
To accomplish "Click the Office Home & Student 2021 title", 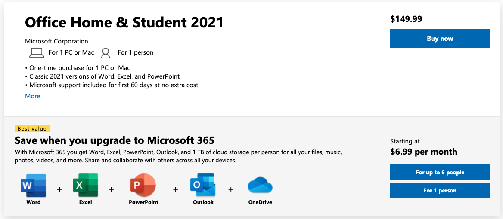I will (x=124, y=23).
